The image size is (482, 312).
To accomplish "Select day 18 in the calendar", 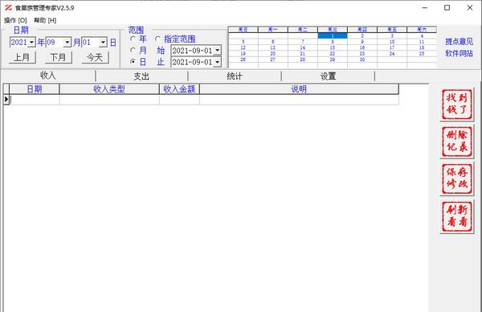I will pos(422,47).
